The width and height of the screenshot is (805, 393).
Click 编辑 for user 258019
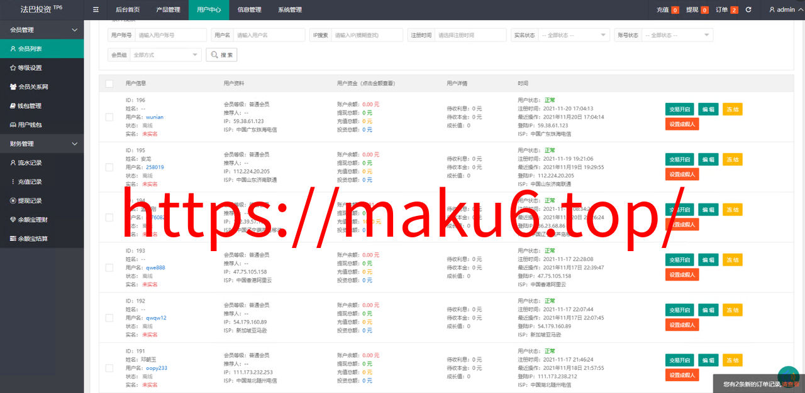pos(708,159)
